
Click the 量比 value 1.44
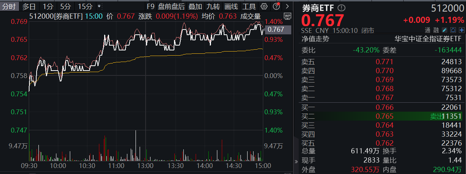[455, 161]
